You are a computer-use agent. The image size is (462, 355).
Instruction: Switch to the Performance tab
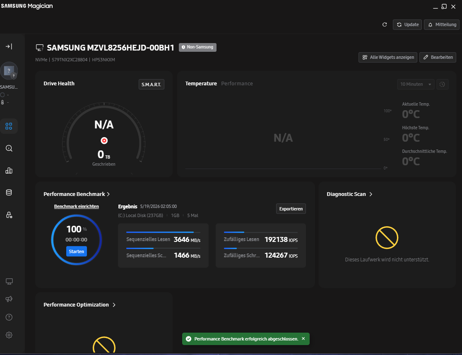(237, 83)
